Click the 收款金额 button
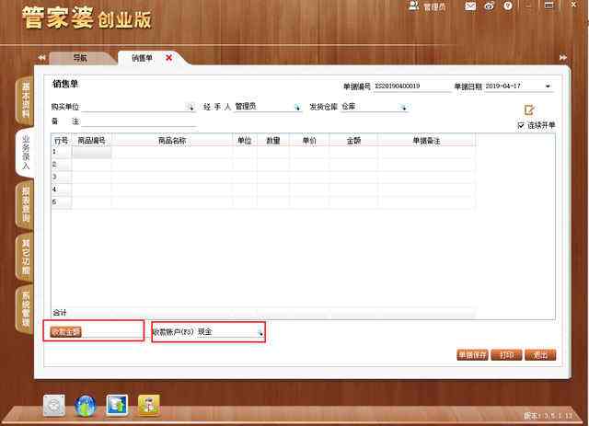589x426 pixels. [x=65, y=332]
